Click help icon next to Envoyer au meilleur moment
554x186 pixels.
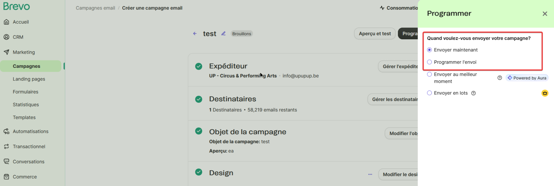[x=500, y=78]
